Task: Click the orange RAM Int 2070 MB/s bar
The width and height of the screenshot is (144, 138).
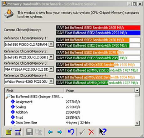Action: (98, 52)
